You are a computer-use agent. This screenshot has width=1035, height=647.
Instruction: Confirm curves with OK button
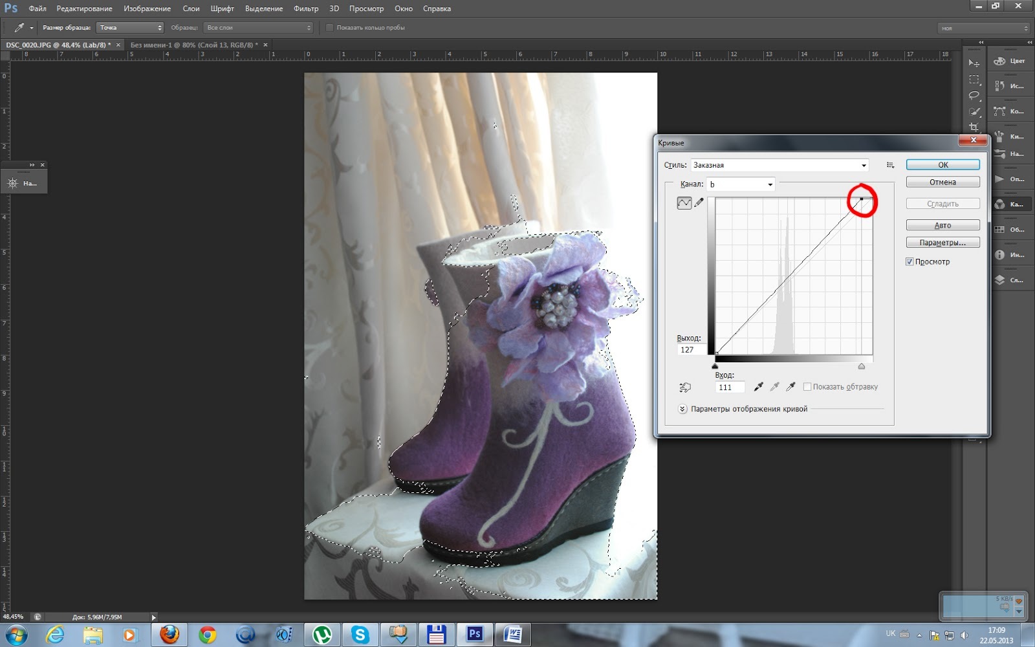click(942, 165)
